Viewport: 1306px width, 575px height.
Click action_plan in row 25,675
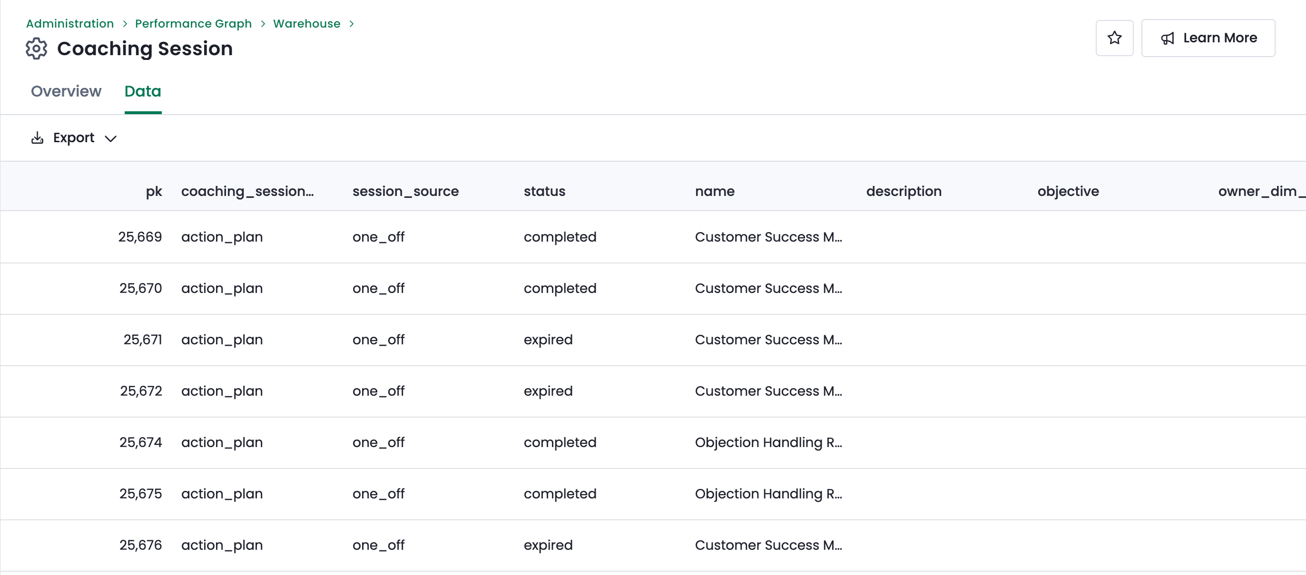tap(222, 494)
